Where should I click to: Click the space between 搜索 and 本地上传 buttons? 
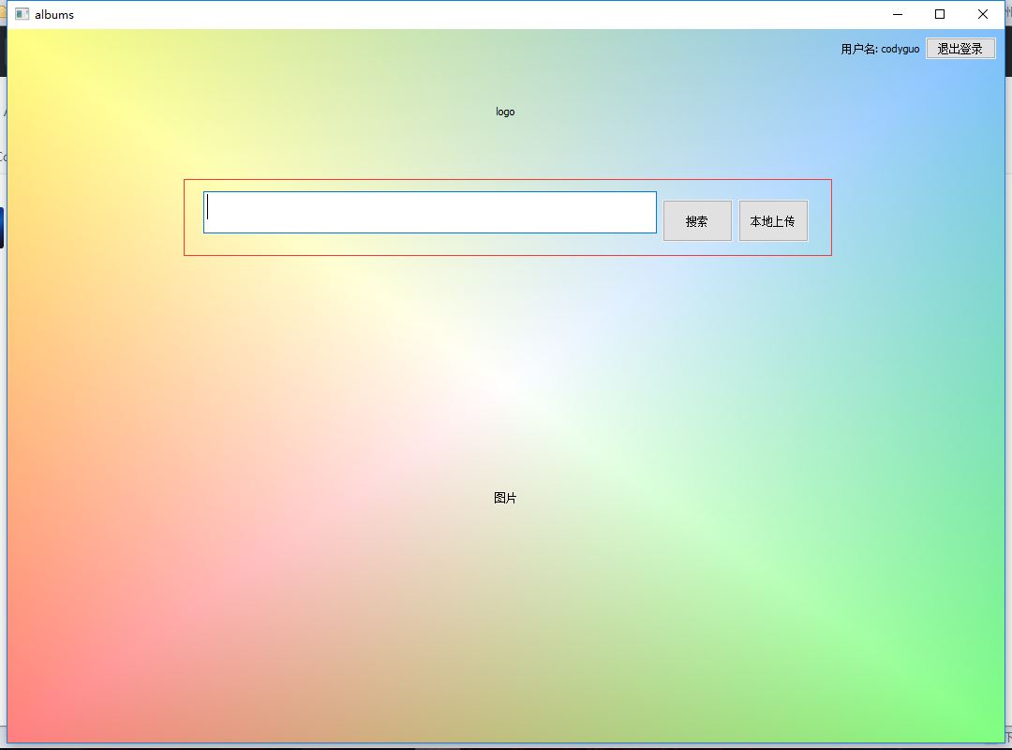click(x=736, y=219)
